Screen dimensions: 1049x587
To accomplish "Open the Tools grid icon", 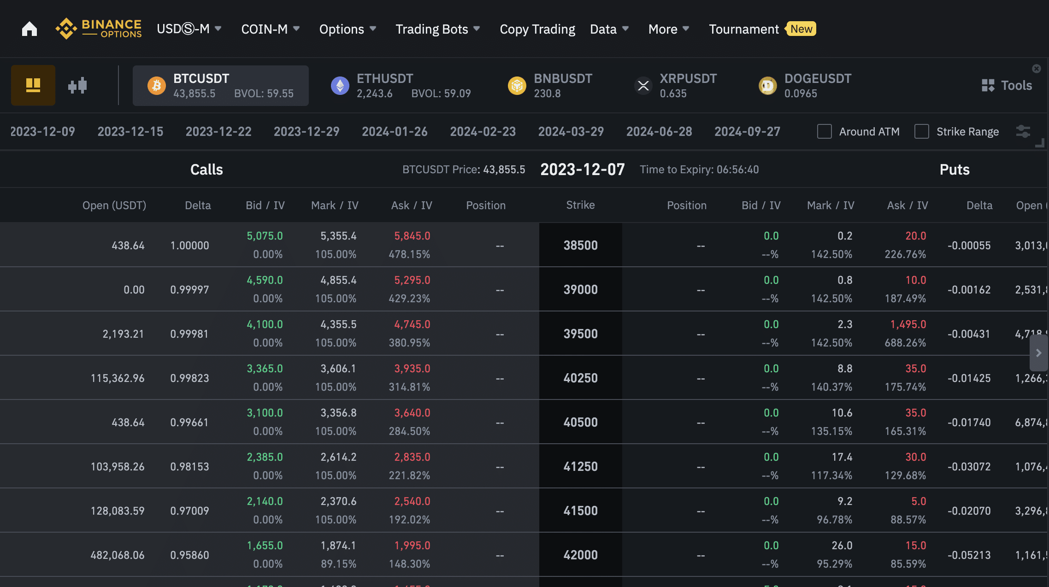I will click(988, 85).
